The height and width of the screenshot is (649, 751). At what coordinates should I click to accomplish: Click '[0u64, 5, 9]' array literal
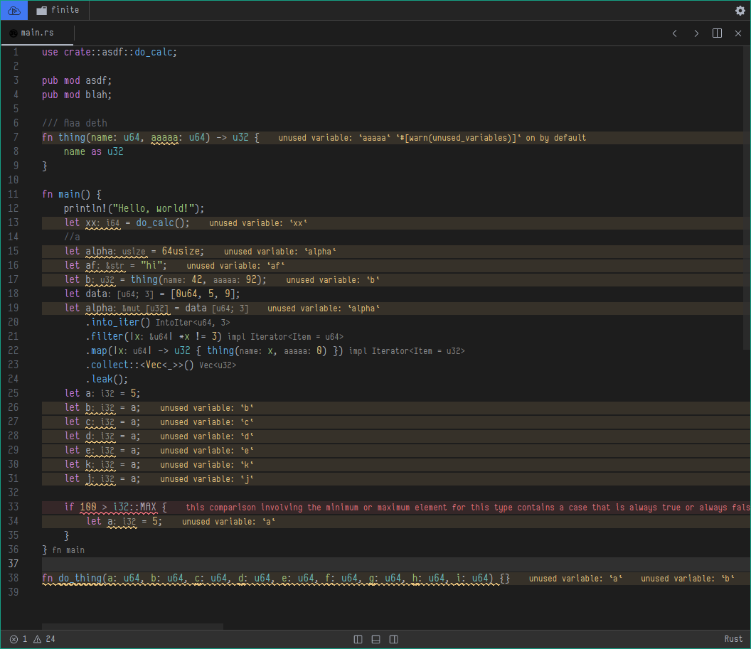tap(205, 294)
